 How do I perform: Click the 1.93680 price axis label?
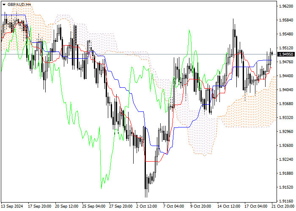[286, 104]
